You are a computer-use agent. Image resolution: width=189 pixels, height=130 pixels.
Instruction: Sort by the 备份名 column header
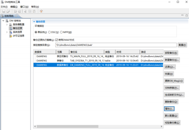click(x=86, y=52)
